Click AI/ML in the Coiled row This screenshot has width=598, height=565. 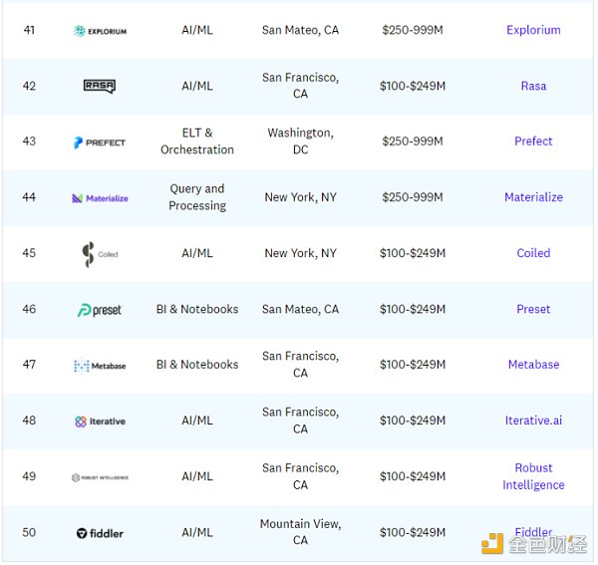coord(197,253)
